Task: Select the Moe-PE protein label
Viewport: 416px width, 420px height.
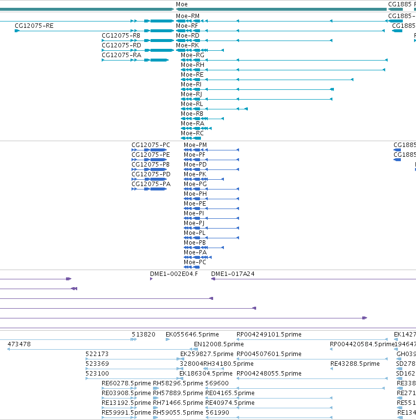Action: click(195, 204)
